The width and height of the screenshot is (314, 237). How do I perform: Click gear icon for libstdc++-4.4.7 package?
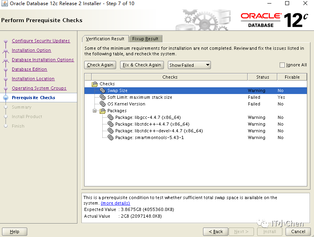click(x=110, y=124)
